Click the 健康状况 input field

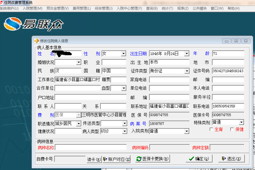(68, 131)
